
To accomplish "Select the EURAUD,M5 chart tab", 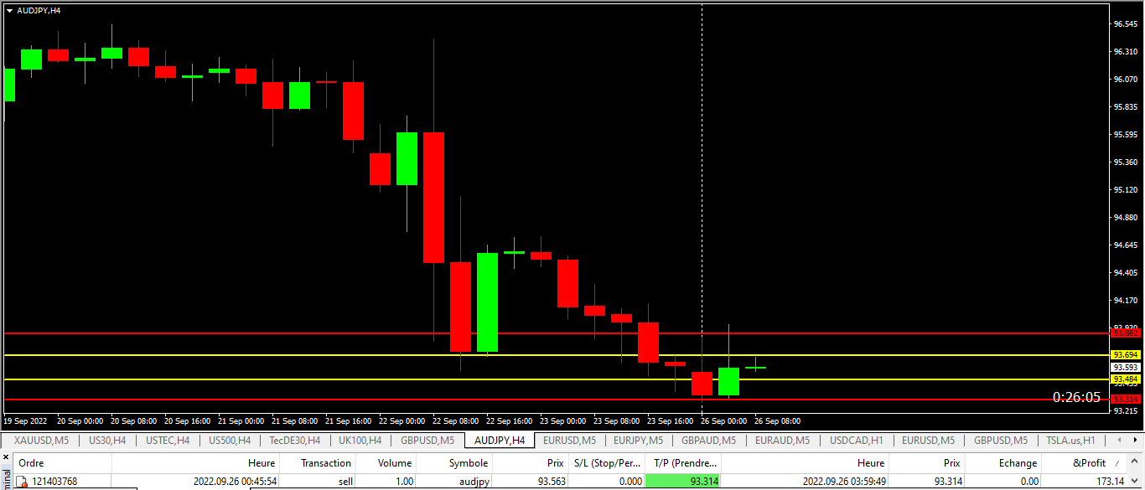I will click(x=782, y=440).
